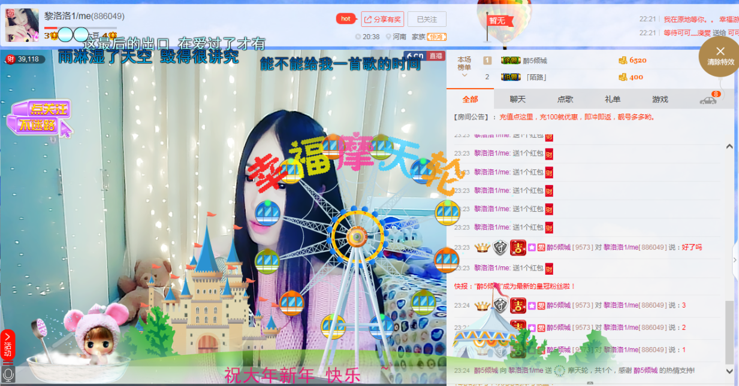This screenshot has width=739, height=386.
Task: Click the ferris wheel gift icon in chat
Action: click(x=559, y=370)
